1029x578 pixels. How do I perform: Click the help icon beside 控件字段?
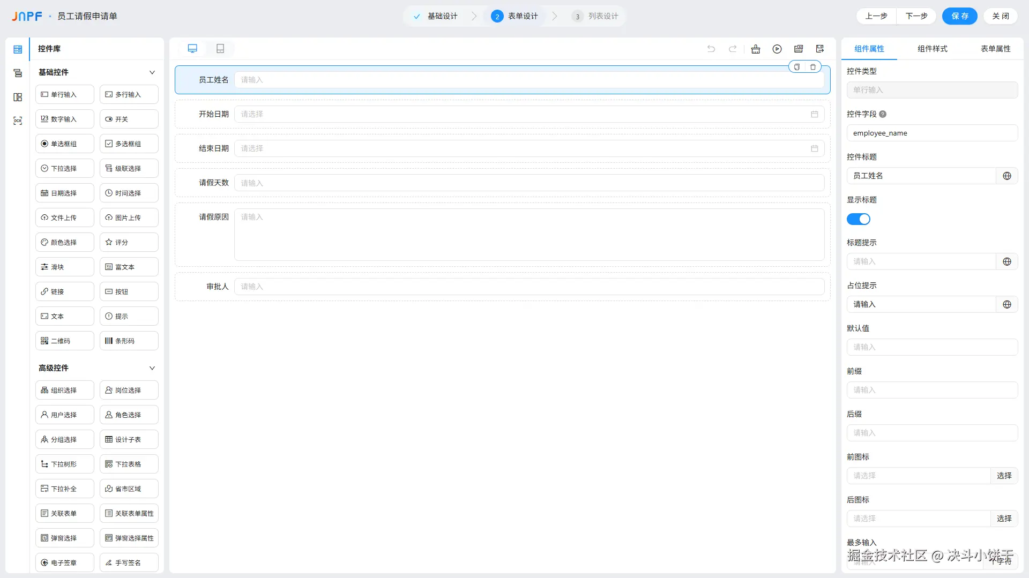(883, 114)
